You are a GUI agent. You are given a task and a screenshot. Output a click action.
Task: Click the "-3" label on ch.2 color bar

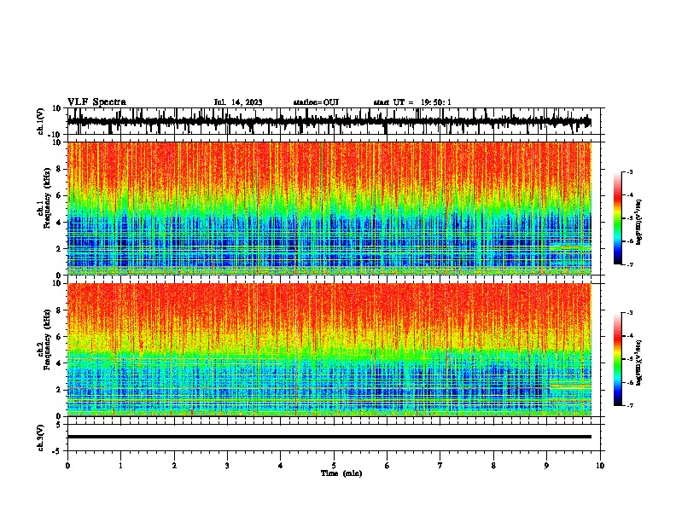pyautogui.click(x=629, y=313)
